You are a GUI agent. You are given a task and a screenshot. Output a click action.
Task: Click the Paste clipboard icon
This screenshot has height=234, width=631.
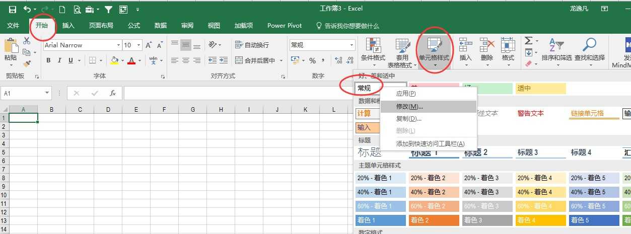tap(11, 46)
